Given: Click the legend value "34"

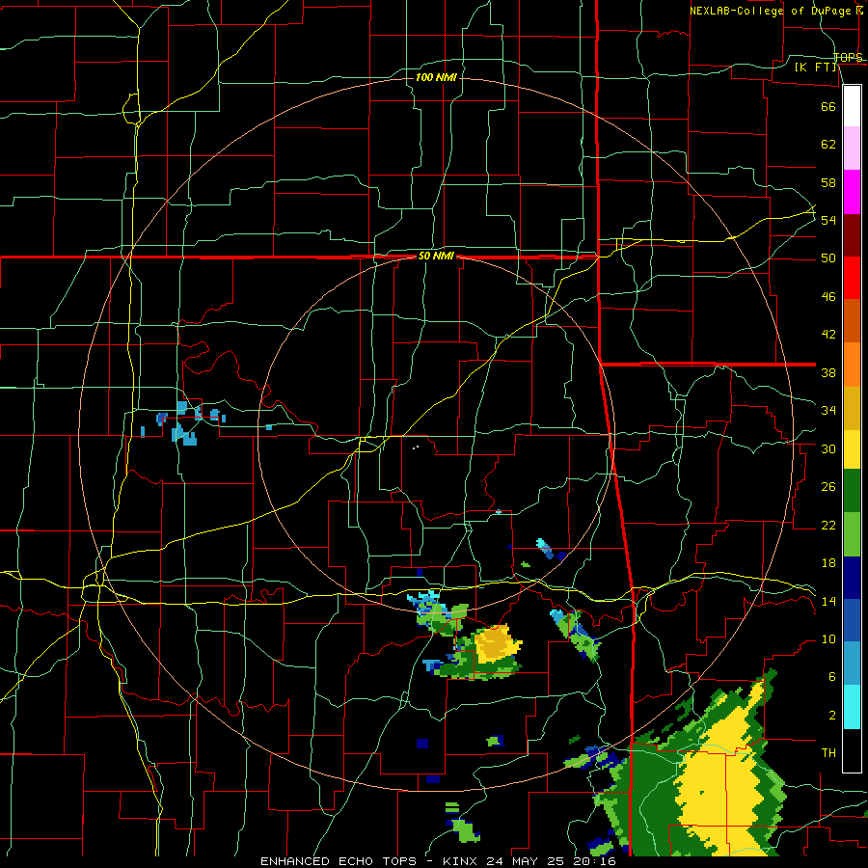Looking at the screenshot, I should click(828, 411).
